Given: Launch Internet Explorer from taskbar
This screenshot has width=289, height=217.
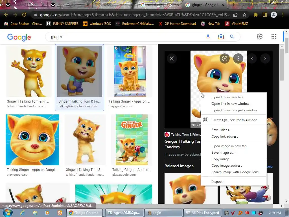Looking at the screenshot, I should (23, 213).
